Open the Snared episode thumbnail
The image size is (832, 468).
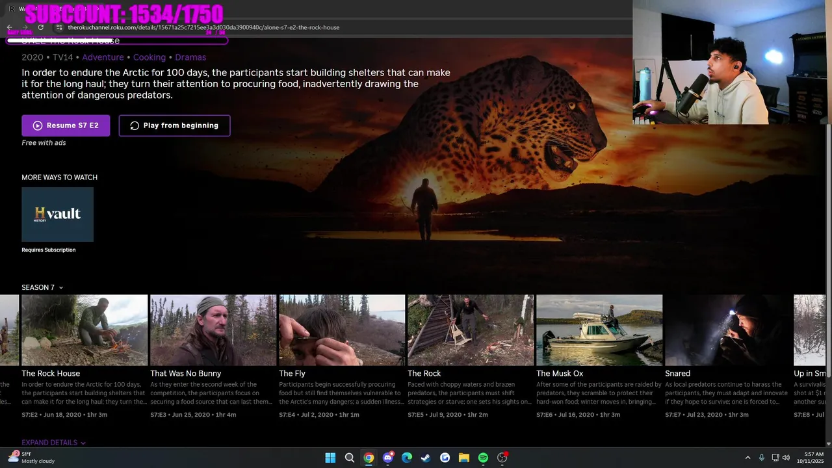[728, 330]
